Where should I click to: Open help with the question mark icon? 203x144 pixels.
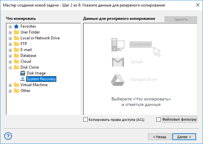(x=8, y=136)
